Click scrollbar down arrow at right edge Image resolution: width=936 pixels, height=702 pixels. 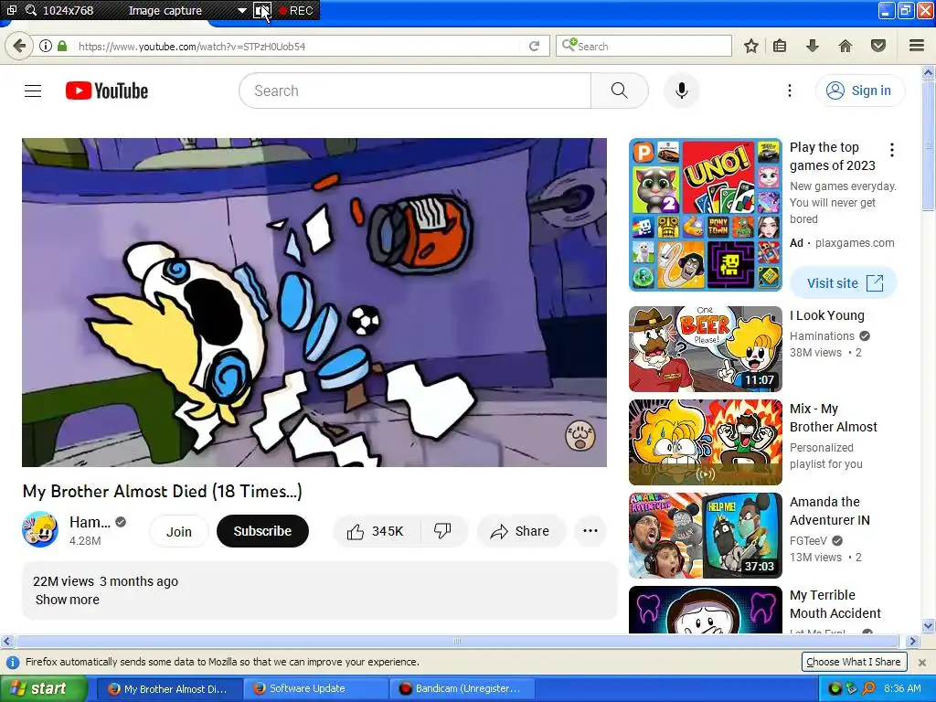[929, 626]
